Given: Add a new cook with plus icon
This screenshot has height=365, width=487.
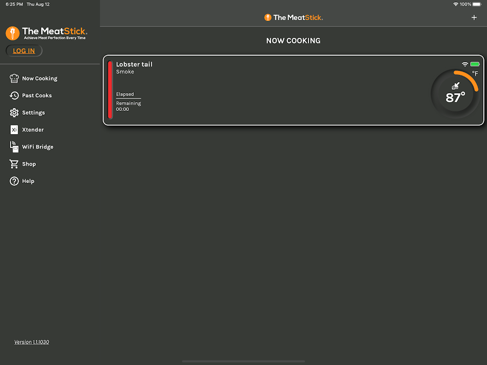Looking at the screenshot, I should pos(474,17).
